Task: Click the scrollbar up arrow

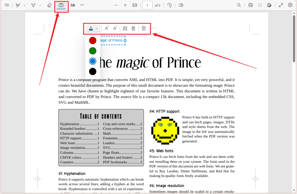Action: pos(294,13)
